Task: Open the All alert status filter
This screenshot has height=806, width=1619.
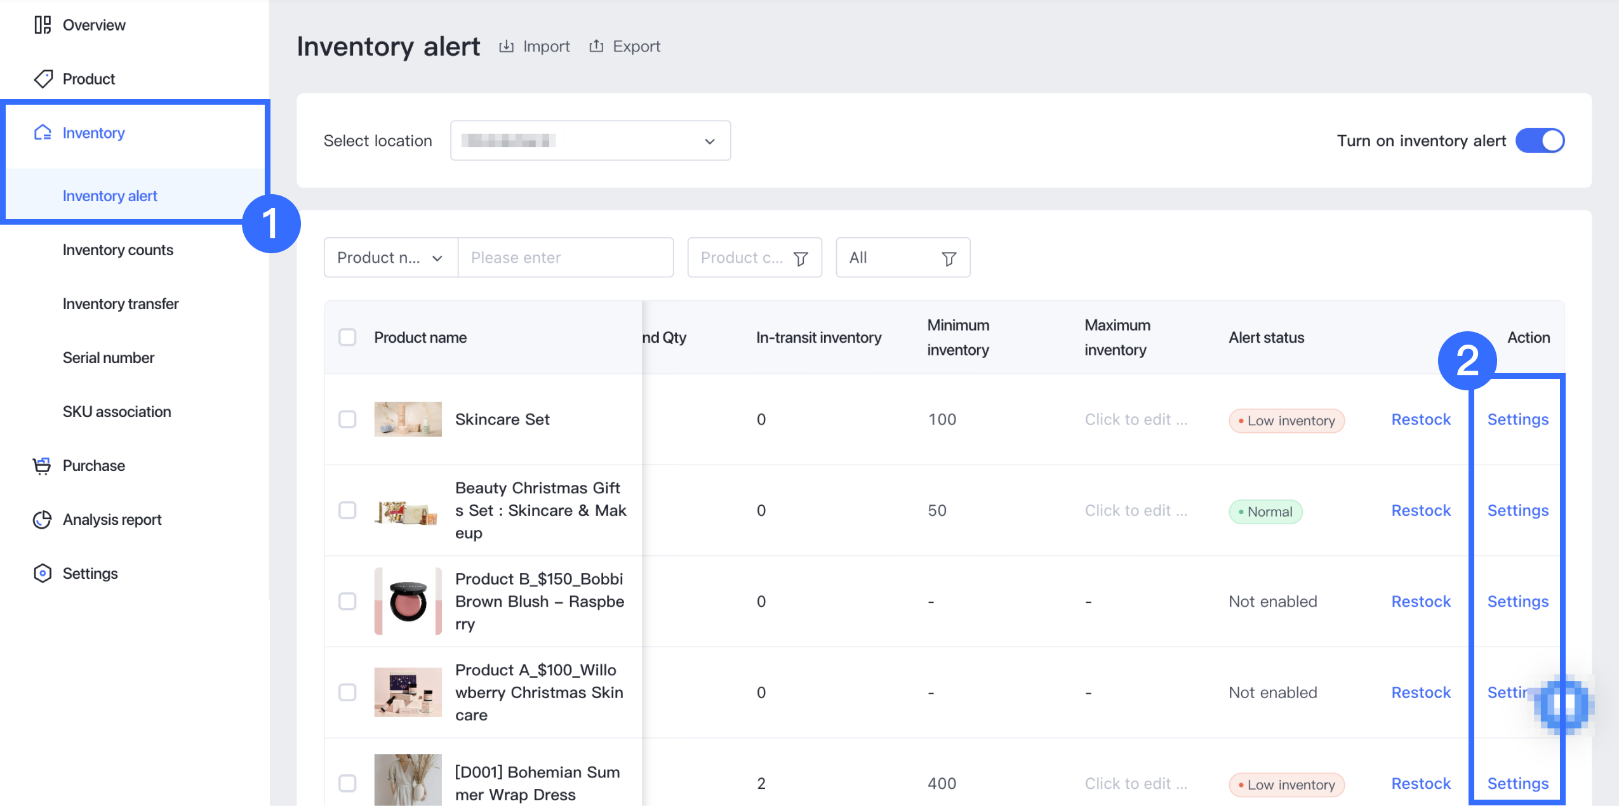Action: click(902, 258)
